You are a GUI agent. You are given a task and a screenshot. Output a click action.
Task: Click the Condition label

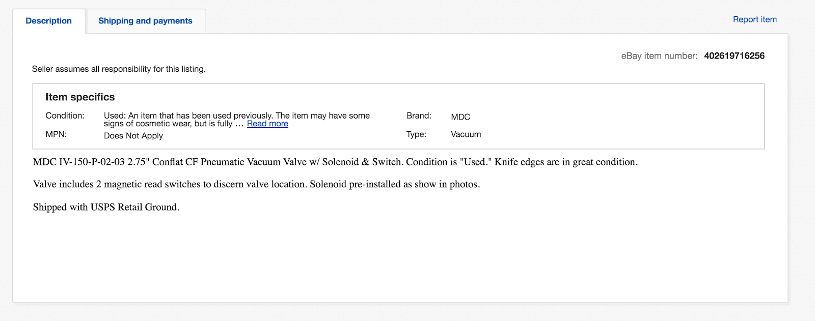(x=65, y=115)
